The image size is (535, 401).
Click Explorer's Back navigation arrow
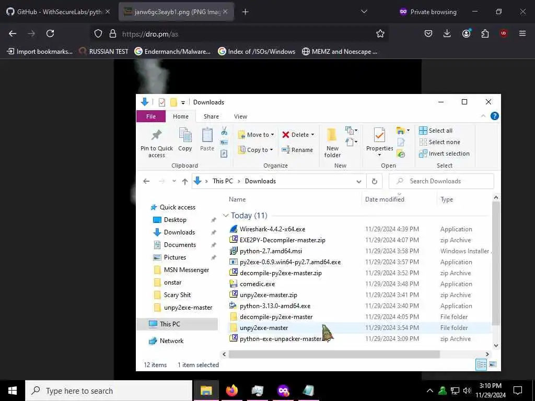[146, 181]
